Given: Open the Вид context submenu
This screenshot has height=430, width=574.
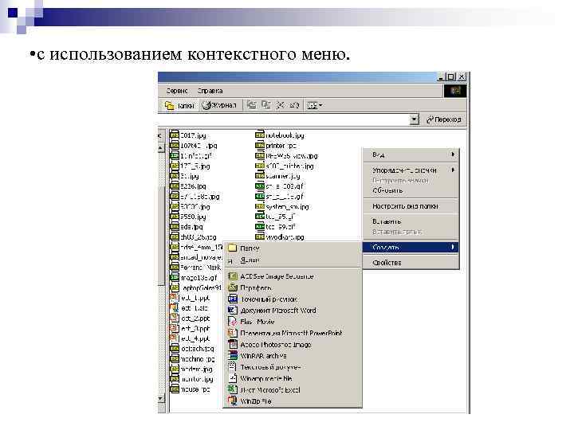Looking at the screenshot, I should [411, 154].
